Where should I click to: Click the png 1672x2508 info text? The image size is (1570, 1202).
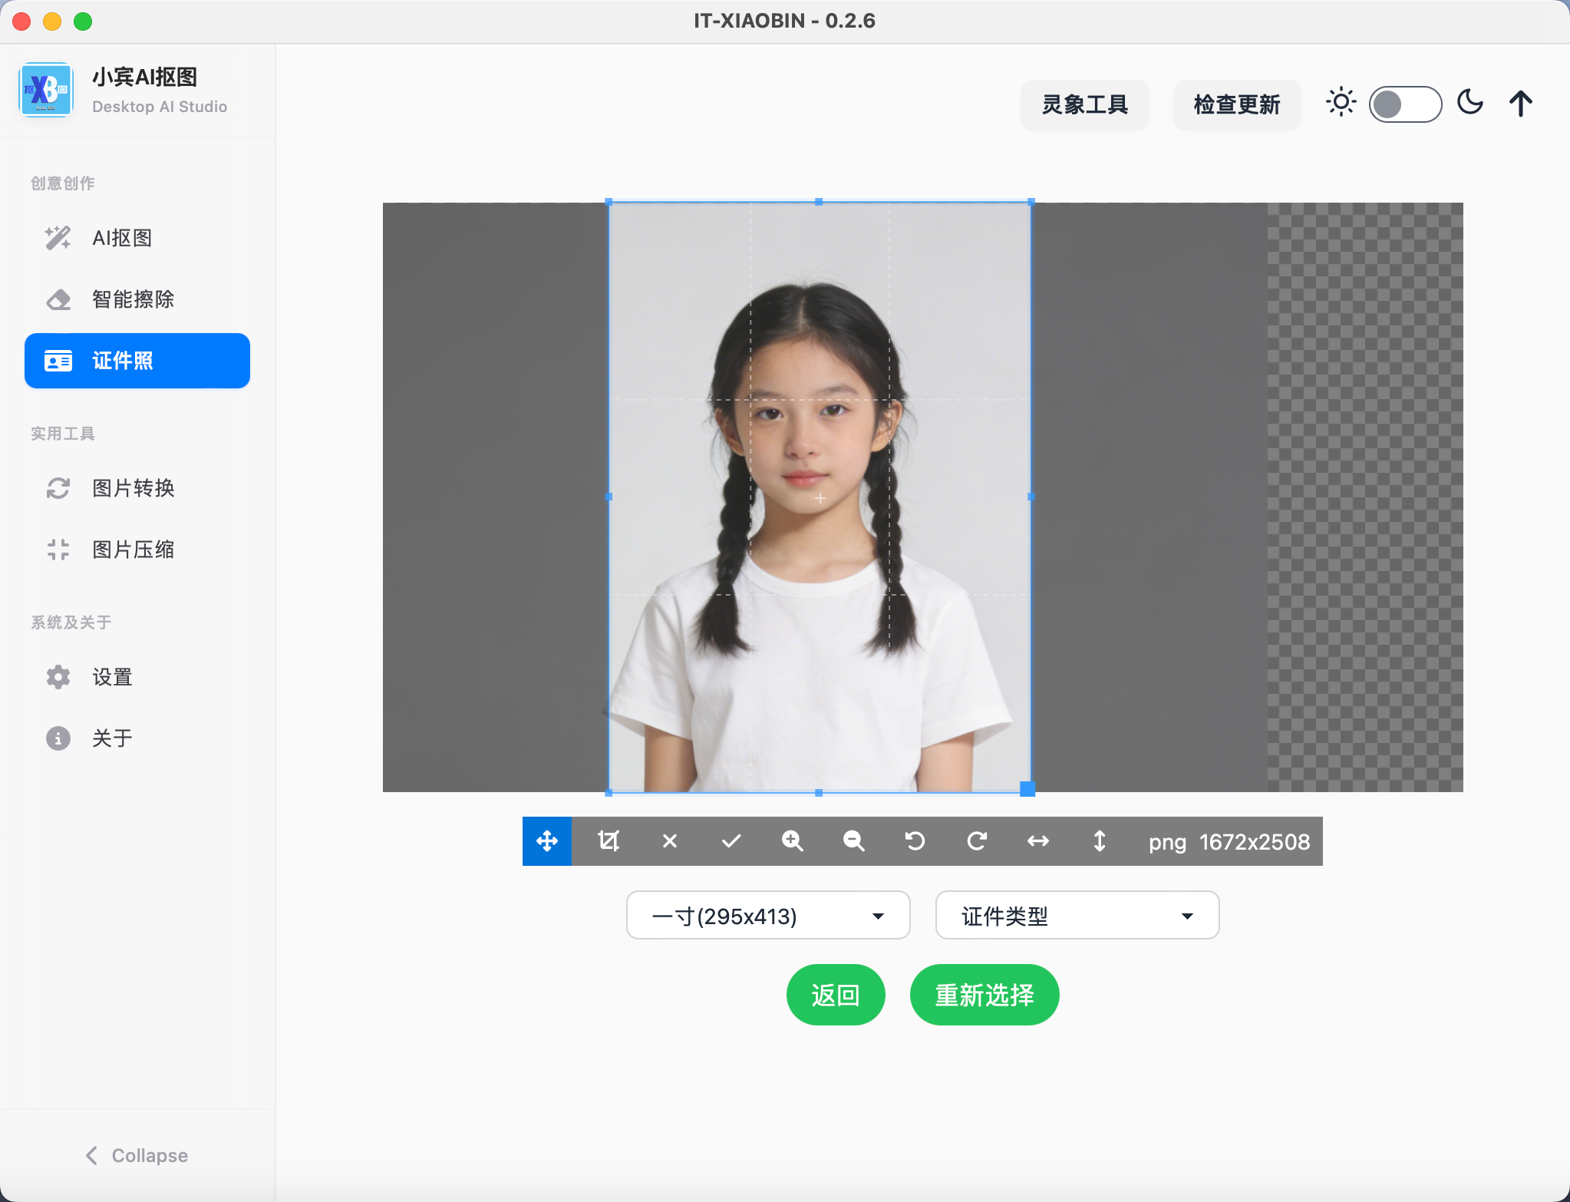pos(1229,842)
